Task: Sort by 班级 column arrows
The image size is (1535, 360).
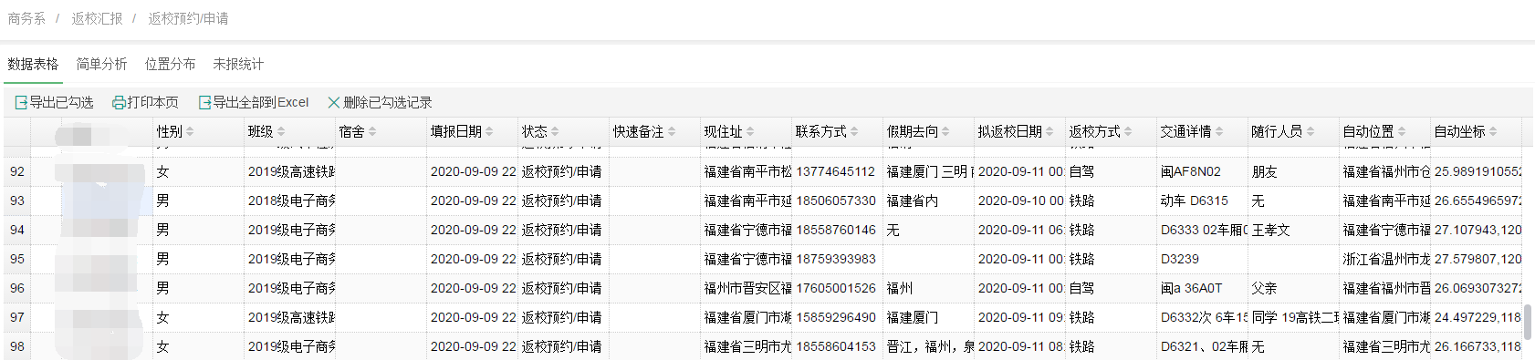Action: coord(281,132)
